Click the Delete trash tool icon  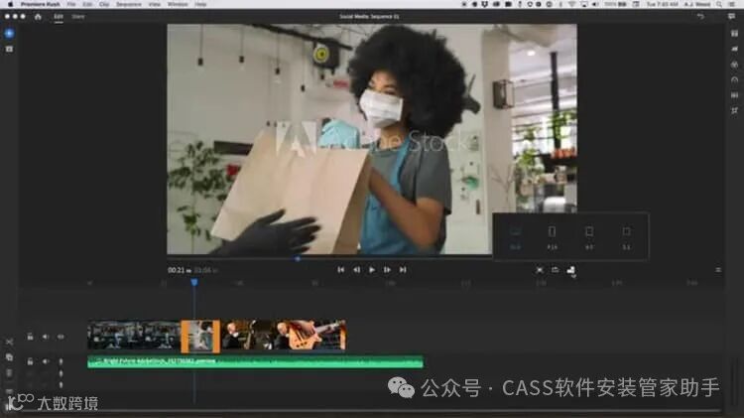click(x=9, y=373)
